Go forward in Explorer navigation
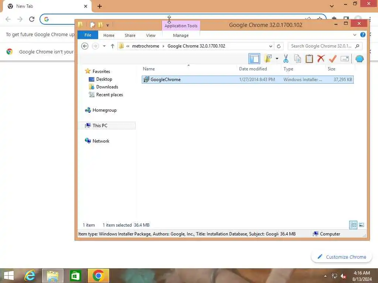Screen dimensions: 378x283 tap(96, 46)
